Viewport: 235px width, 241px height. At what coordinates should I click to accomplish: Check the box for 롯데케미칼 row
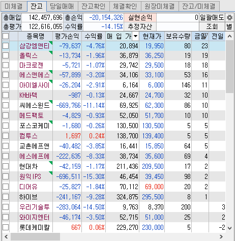pyautogui.click(x=6, y=227)
